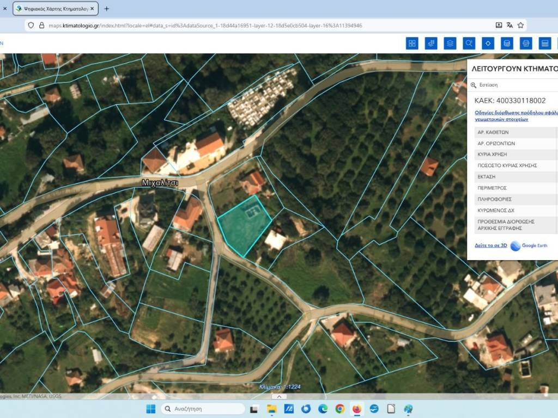
Task: Open the layers stack tool
Action: coord(450,44)
